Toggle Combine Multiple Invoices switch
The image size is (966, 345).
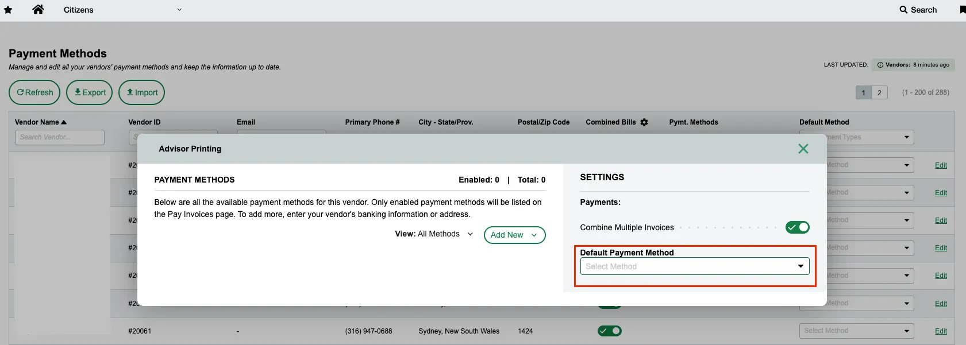click(x=798, y=227)
